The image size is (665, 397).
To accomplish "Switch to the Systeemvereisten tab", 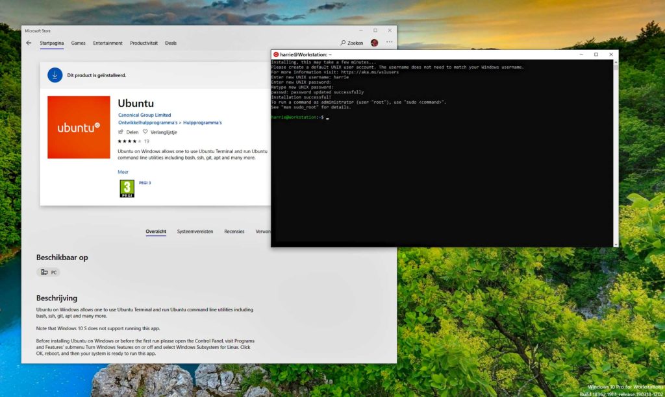I will click(x=195, y=232).
